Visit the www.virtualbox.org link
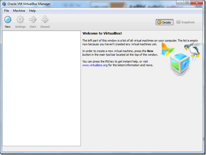This screenshot has height=155, width=206. click(95, 65)
